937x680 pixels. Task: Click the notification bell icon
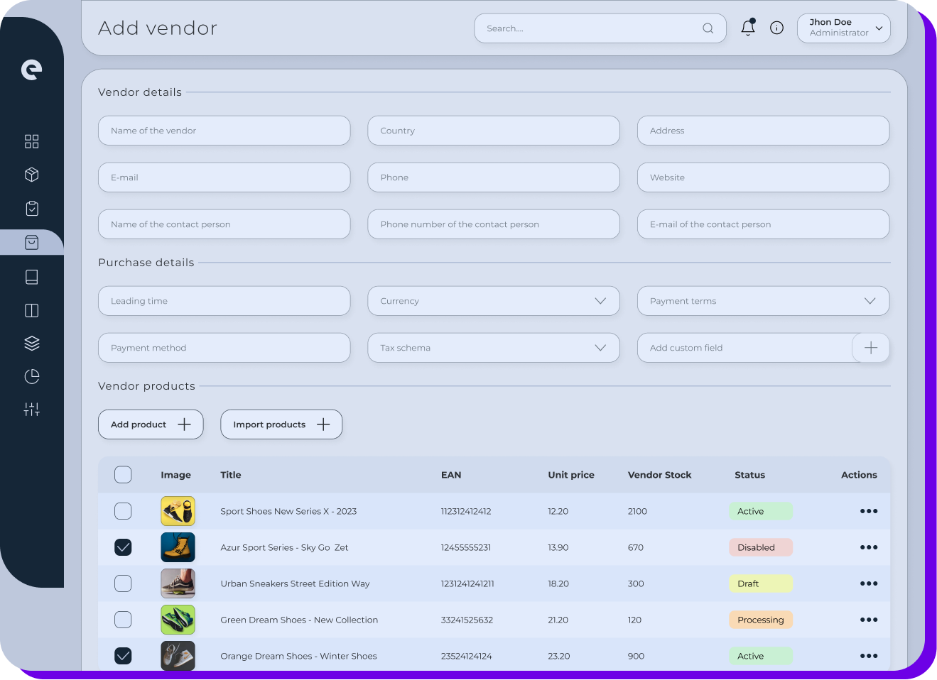pos(747,27)
